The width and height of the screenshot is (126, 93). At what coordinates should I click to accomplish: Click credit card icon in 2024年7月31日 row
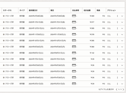point(74,59)
